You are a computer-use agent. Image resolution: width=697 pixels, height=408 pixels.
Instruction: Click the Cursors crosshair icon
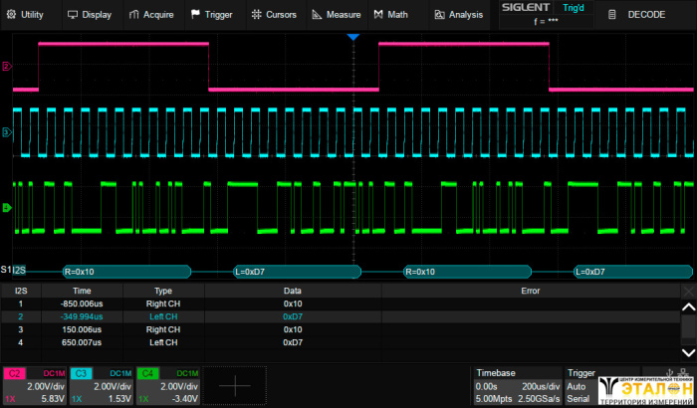(257, 15)
